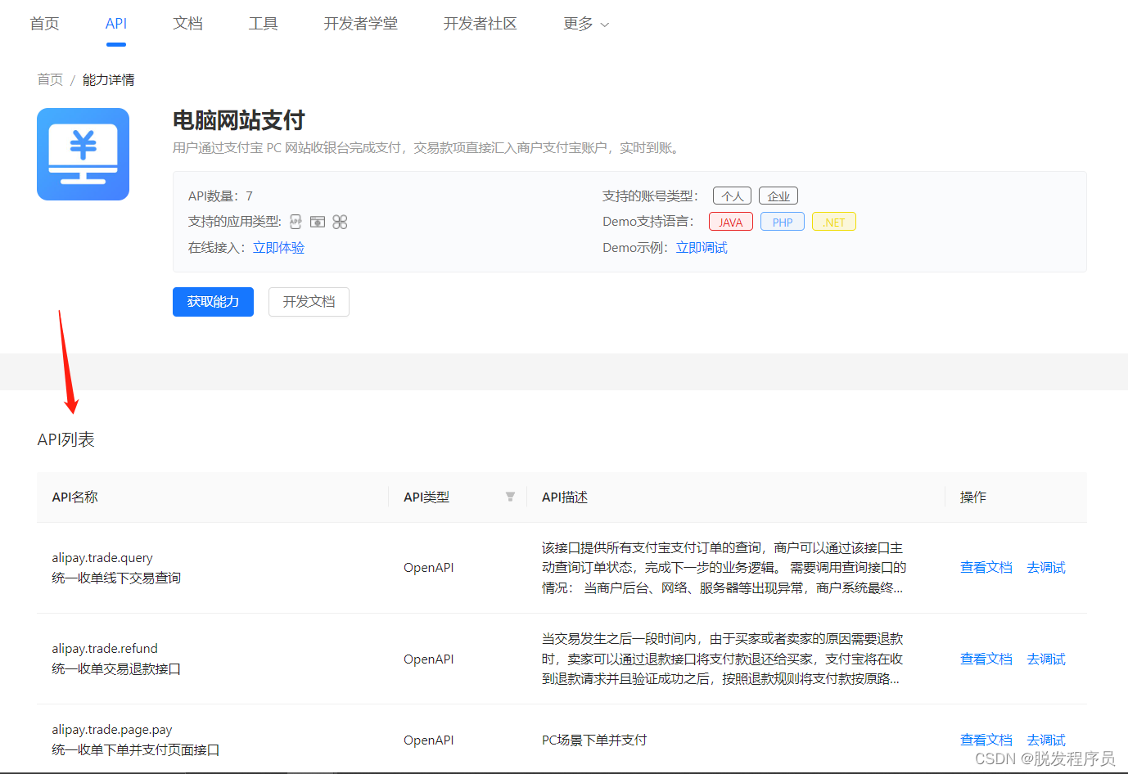Click the 统一收单线下交易查询 text

point(116,578)
